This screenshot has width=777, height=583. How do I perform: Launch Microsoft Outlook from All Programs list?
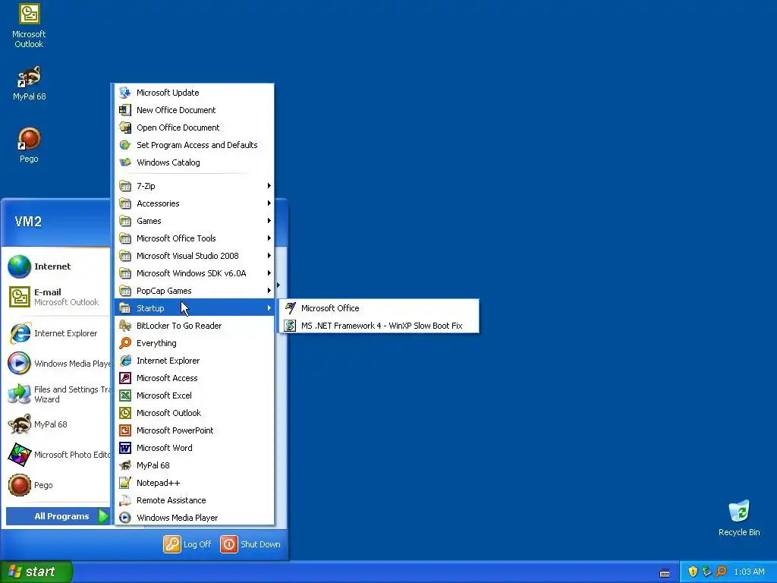[x=194, y=413]
